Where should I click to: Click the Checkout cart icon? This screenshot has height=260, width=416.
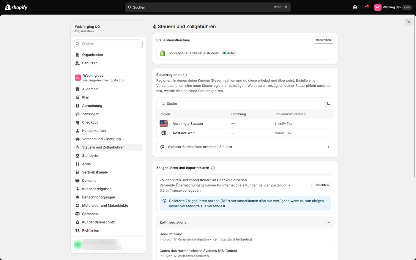78,122
